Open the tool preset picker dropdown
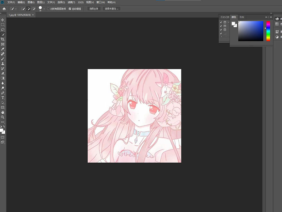Viewport: 282px width, 212px height. tap(16, 8)
